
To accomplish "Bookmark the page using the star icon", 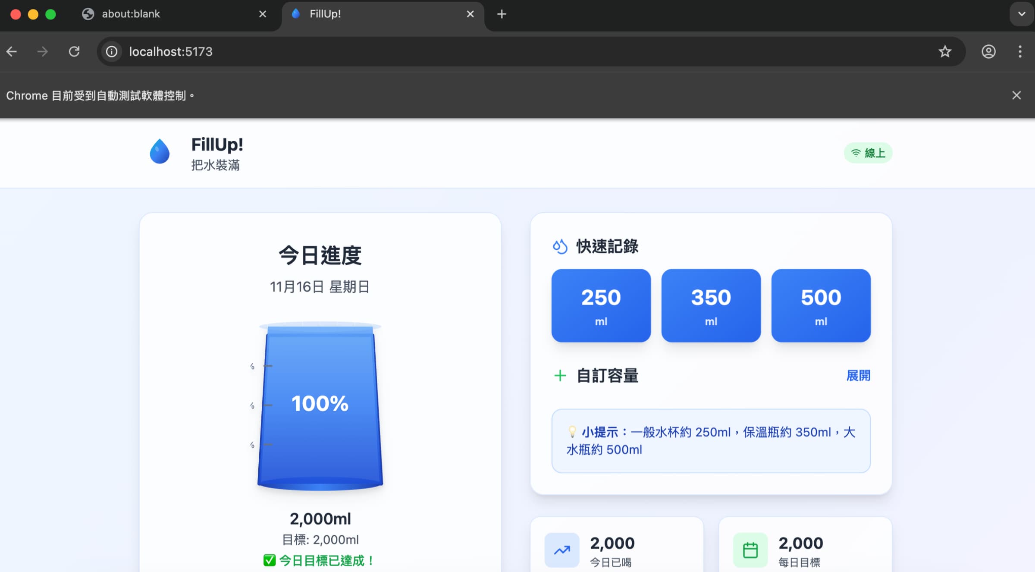I will [944, 51].
